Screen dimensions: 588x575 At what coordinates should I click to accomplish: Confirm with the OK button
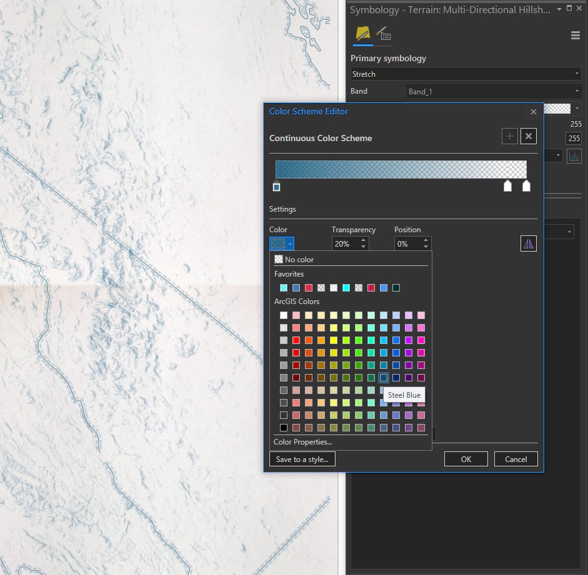[466, 459]
